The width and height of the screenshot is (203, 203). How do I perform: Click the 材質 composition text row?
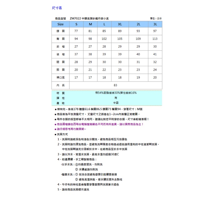[x=116, y=93]
